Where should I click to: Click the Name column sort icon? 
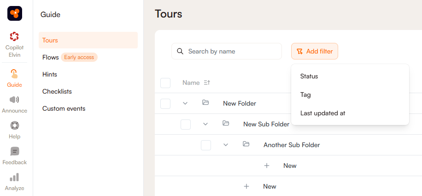207,83
